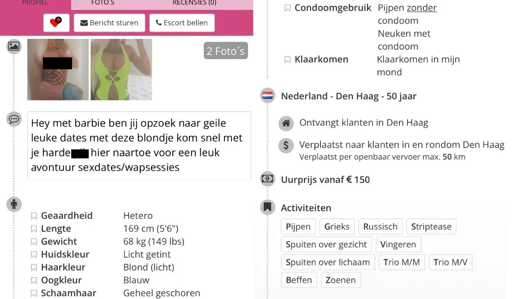Click the dollar sign travel icon
The width and height of the screenshot is (516, 299).
click(285, 145)
